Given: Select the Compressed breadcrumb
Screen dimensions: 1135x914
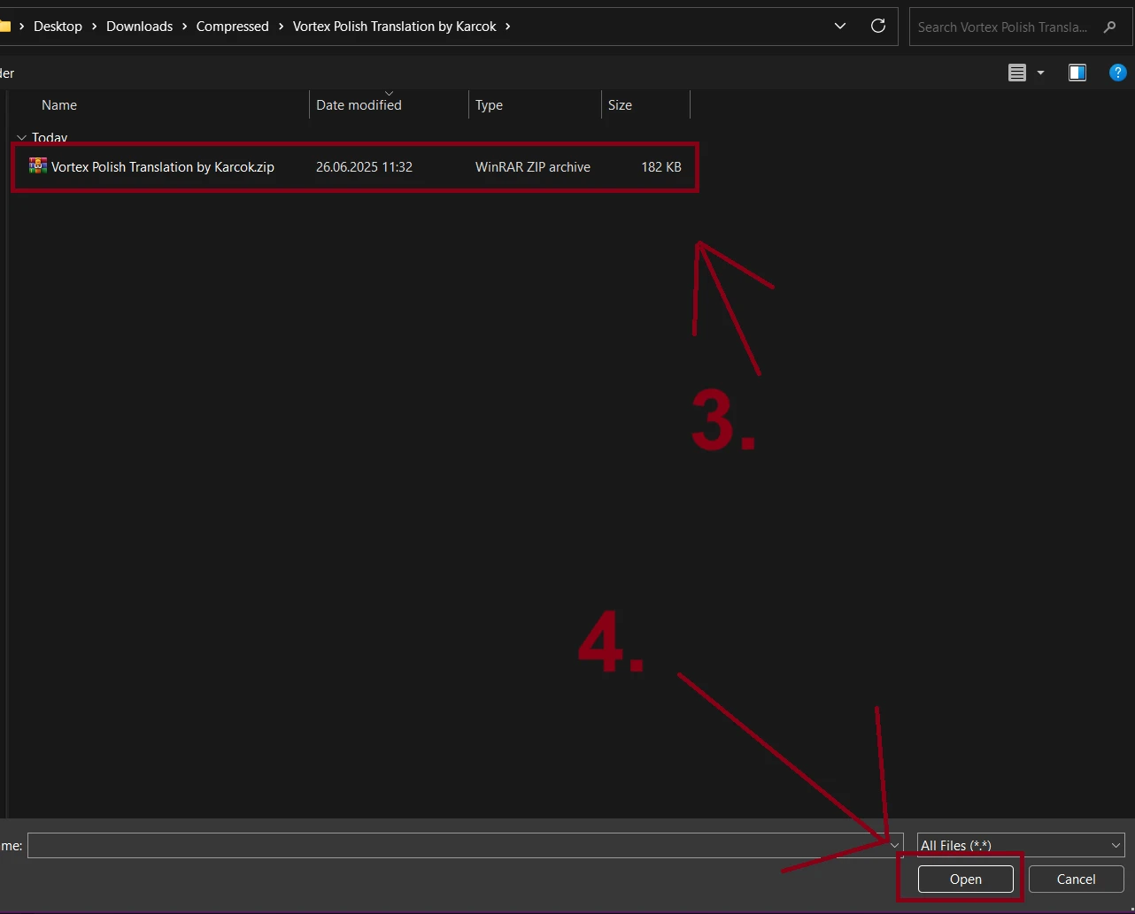Looking at the screenshot, I should pos(232,27).
